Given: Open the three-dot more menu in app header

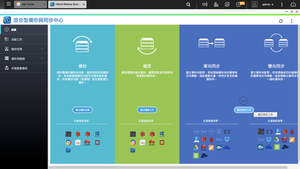Looking at the screenshot, I should point(291,21).
